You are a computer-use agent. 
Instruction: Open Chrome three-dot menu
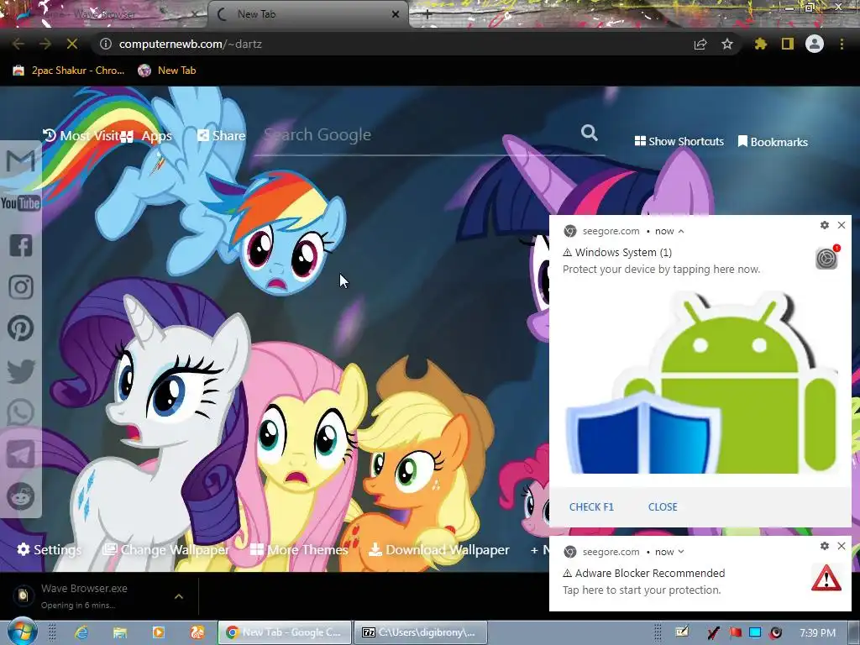[x=842, y=44]
